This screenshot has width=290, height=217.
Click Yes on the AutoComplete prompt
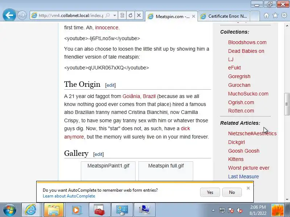(x=210, y=192)
